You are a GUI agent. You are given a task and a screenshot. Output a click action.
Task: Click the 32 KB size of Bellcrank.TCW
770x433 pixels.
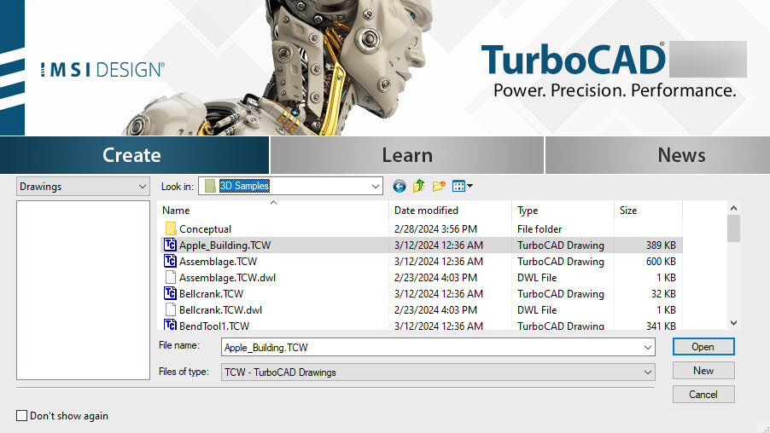tap(663, 294)
